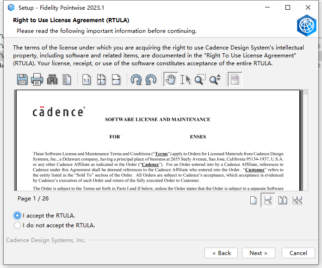Image resolution: width=322 pixels, height=268 pixels.
Task: Choose the marquee zoom tool
Action: coord(200,79)
